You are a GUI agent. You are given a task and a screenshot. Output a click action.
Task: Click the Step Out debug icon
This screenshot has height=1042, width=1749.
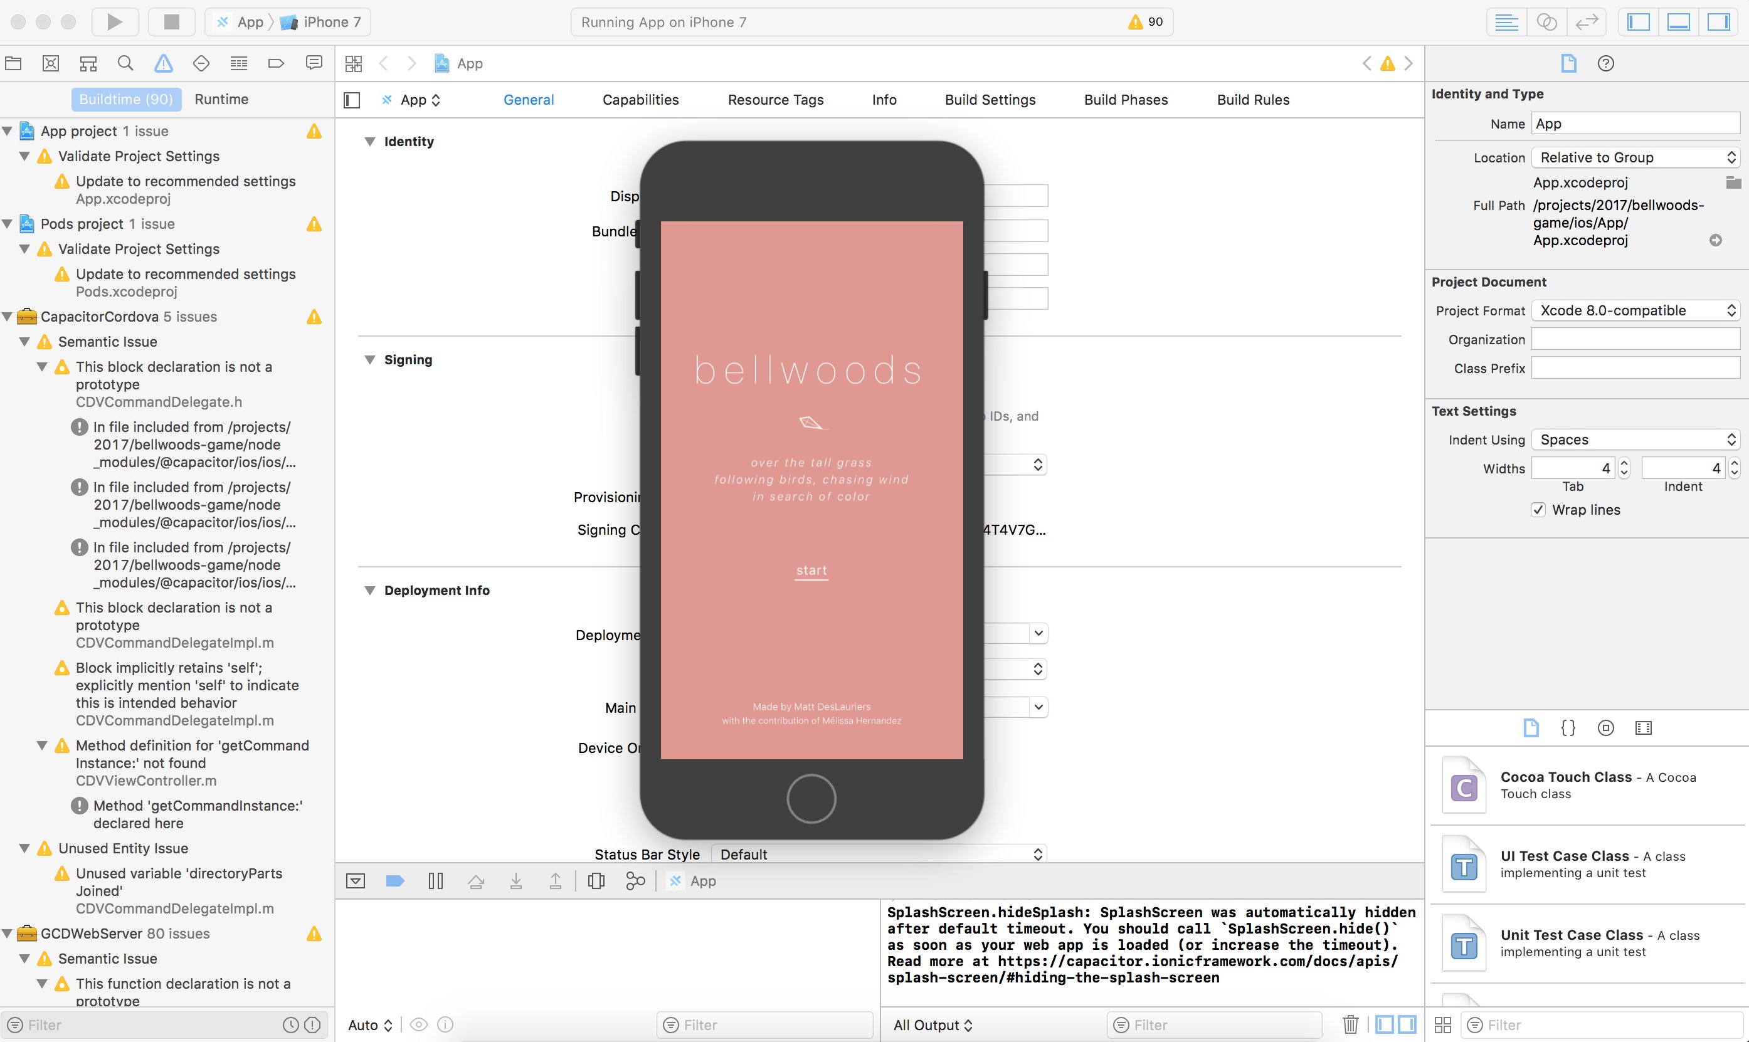click(x=556, y=880)
